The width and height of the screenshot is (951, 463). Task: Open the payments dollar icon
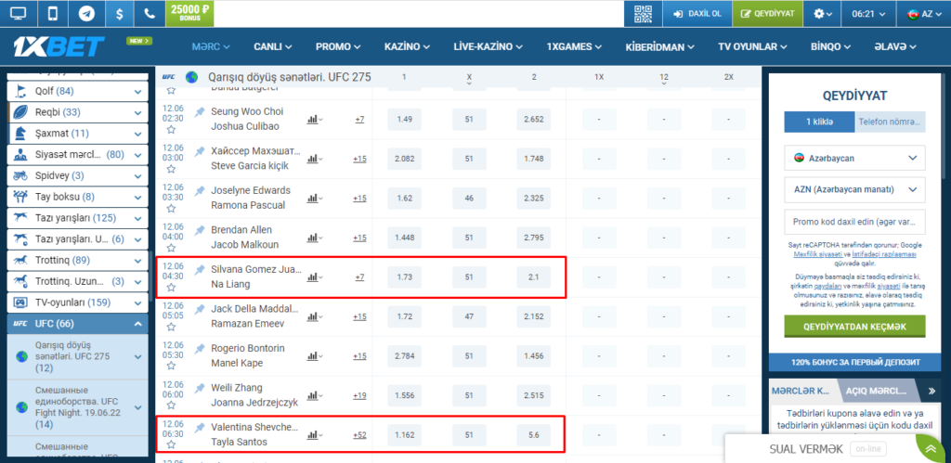(x=120, y=13)
